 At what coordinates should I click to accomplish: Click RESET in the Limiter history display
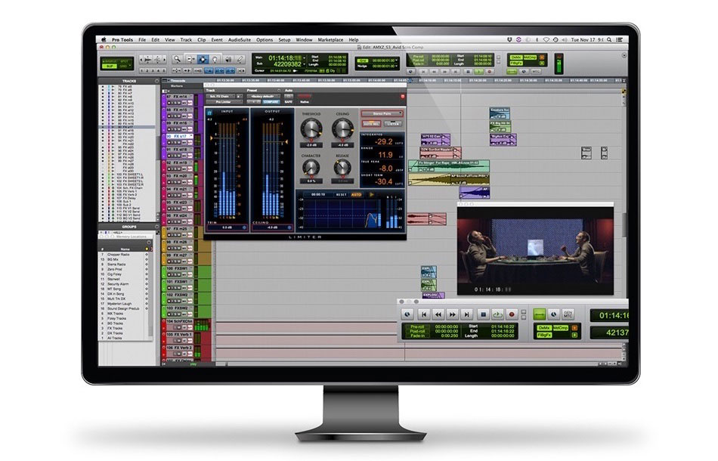click(340, 194)
